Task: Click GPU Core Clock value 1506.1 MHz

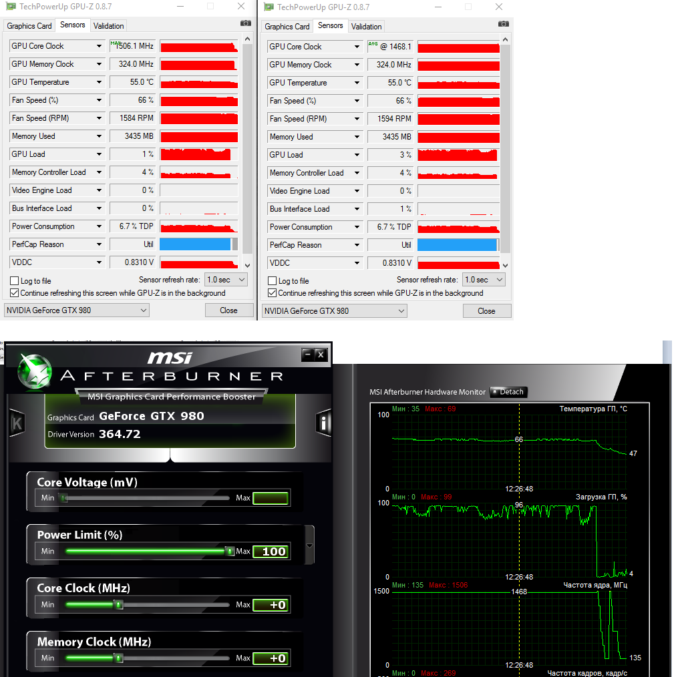Action: [132, 46]
